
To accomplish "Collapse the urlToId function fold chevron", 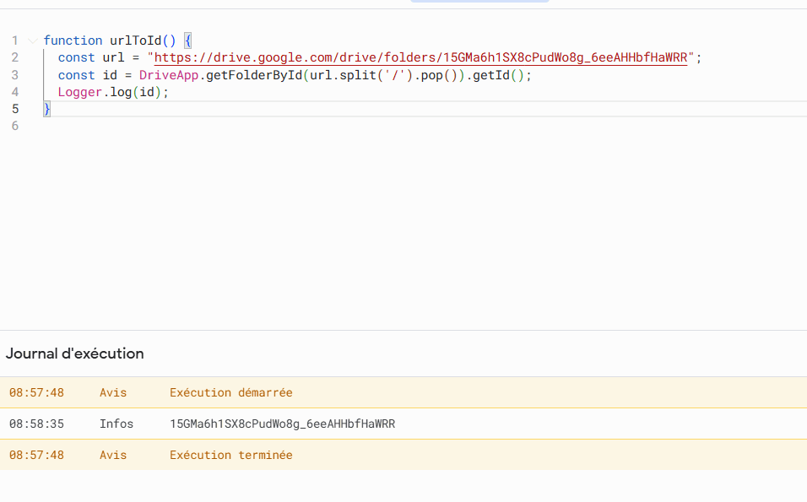I will point(31,40).
